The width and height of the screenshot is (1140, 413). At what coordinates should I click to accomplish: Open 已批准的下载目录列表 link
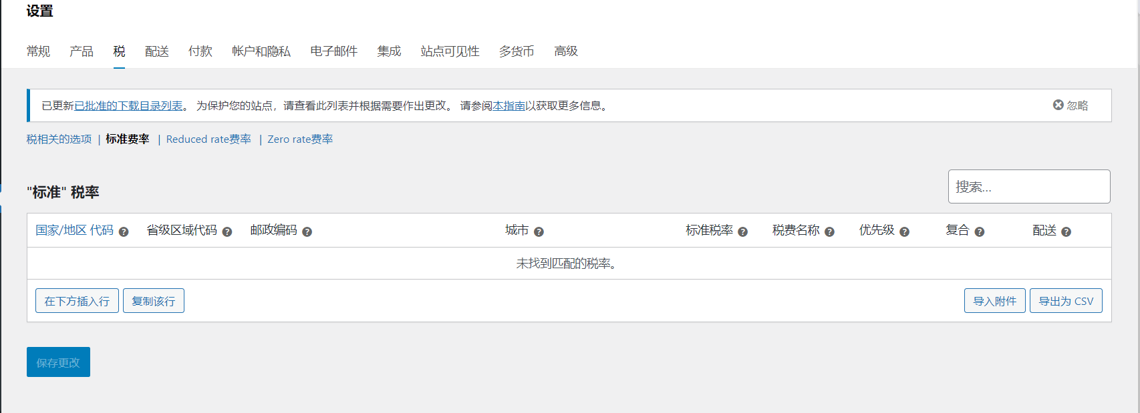(x=128, y=106)
